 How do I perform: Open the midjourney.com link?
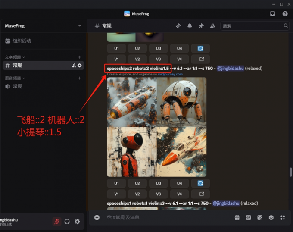tap(170, 74)
